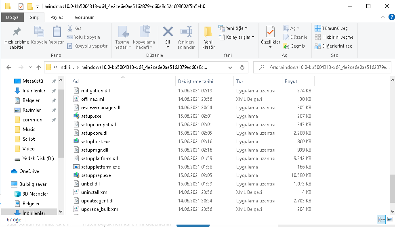Open Yedek Disk (D:) drive
Image resolution: width=395 pixels, height=227 pixels.
(x=38, y=158)
